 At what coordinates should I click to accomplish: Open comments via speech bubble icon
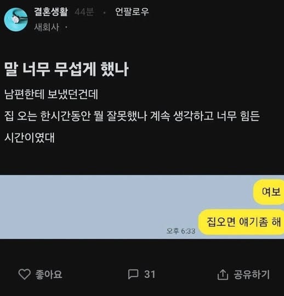[133, 274]
